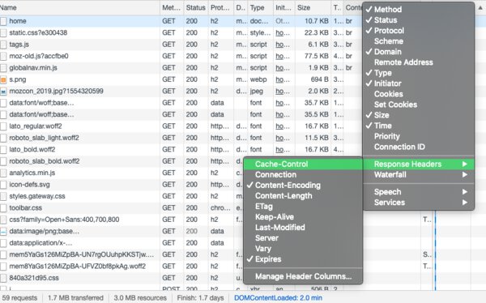This screenshot has height=303, width=486.
Task: Toggle the Type column option
Action: pos(419,73)
